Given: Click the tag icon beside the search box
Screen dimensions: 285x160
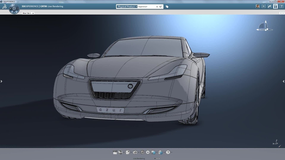Looking at the screenshot, I should point(167,7).
